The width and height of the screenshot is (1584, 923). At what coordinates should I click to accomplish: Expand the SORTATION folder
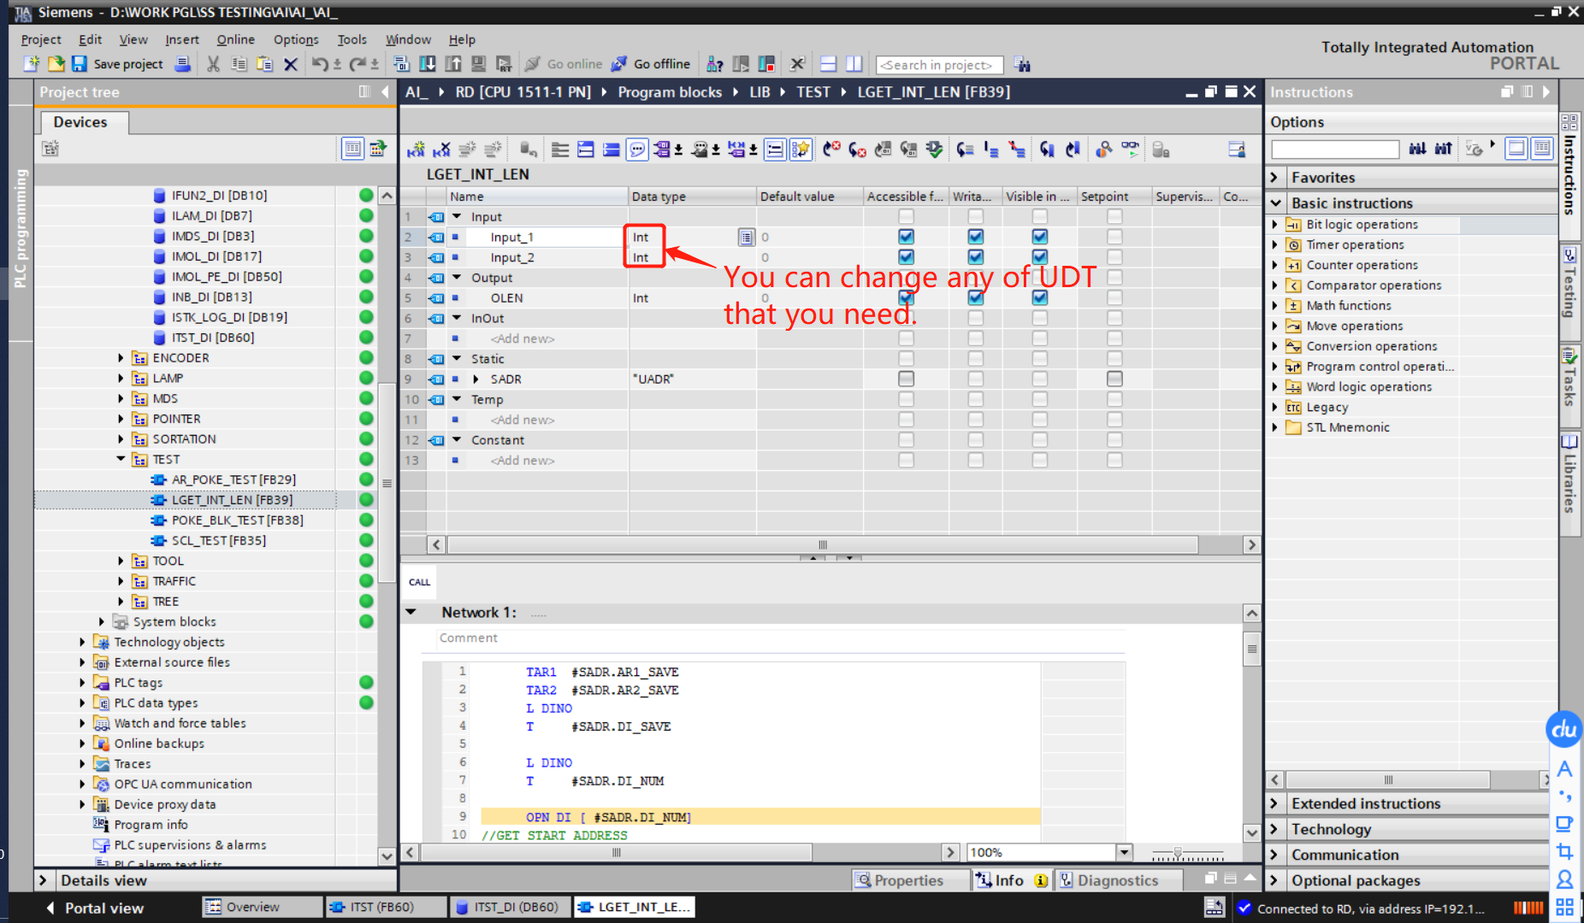click(121, 439)
